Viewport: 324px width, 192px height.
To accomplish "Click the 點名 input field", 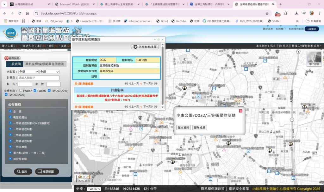I will 25,84.
